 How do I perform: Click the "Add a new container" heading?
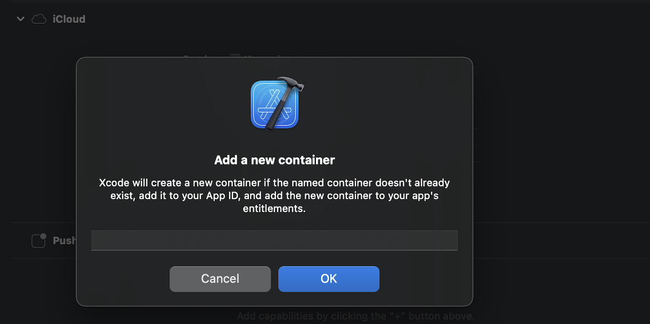pos(274,160)
